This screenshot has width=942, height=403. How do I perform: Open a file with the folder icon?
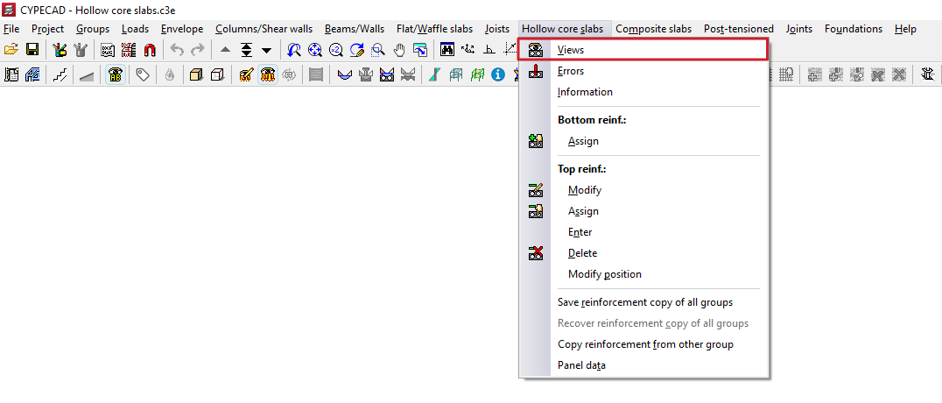(x=11, y=50)
